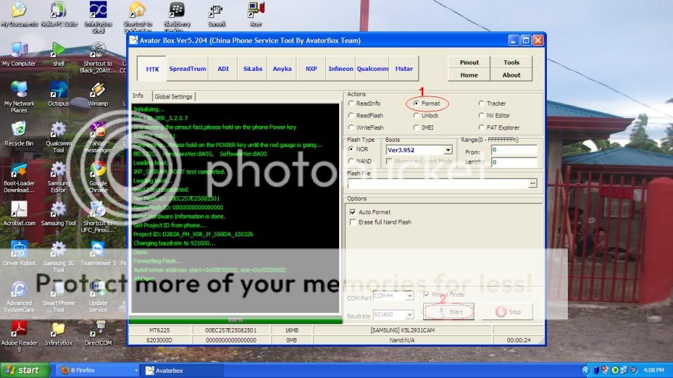Expand the Boots version dropdown

pos(448,150)
